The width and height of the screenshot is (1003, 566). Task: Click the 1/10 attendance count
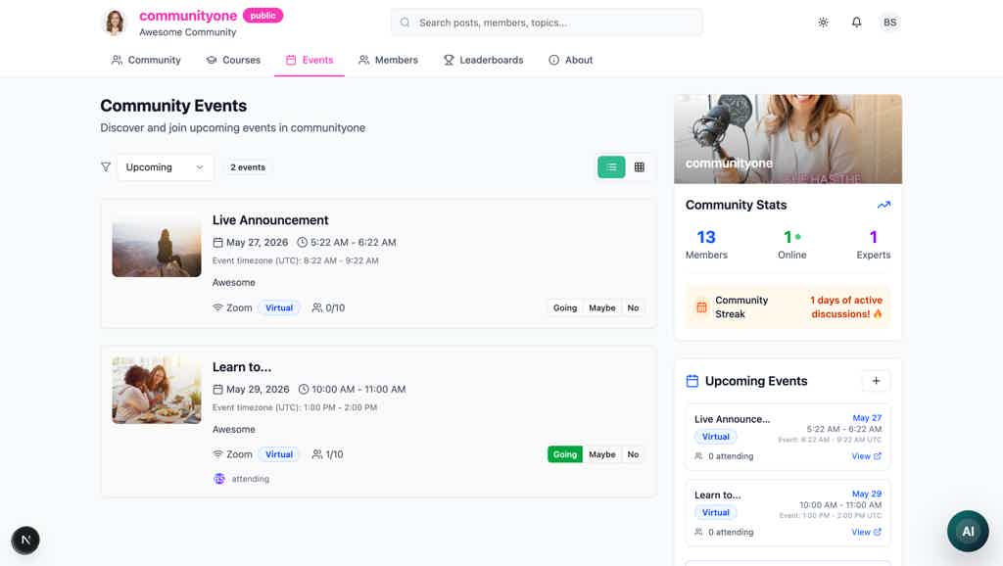click(335, 454)
